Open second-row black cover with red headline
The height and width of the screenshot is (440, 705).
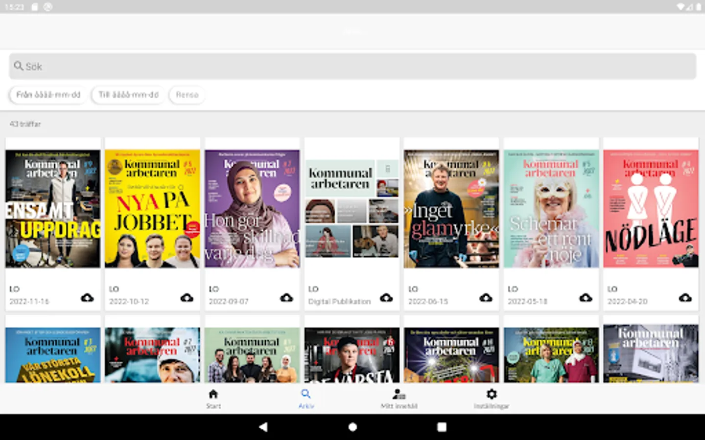coord(352,355)
